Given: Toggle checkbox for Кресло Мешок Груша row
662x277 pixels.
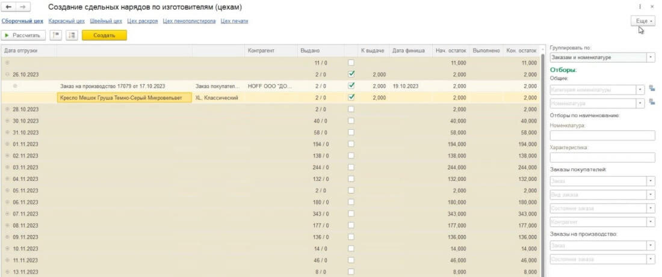Looking at the screenshot, I should [351, 97].
